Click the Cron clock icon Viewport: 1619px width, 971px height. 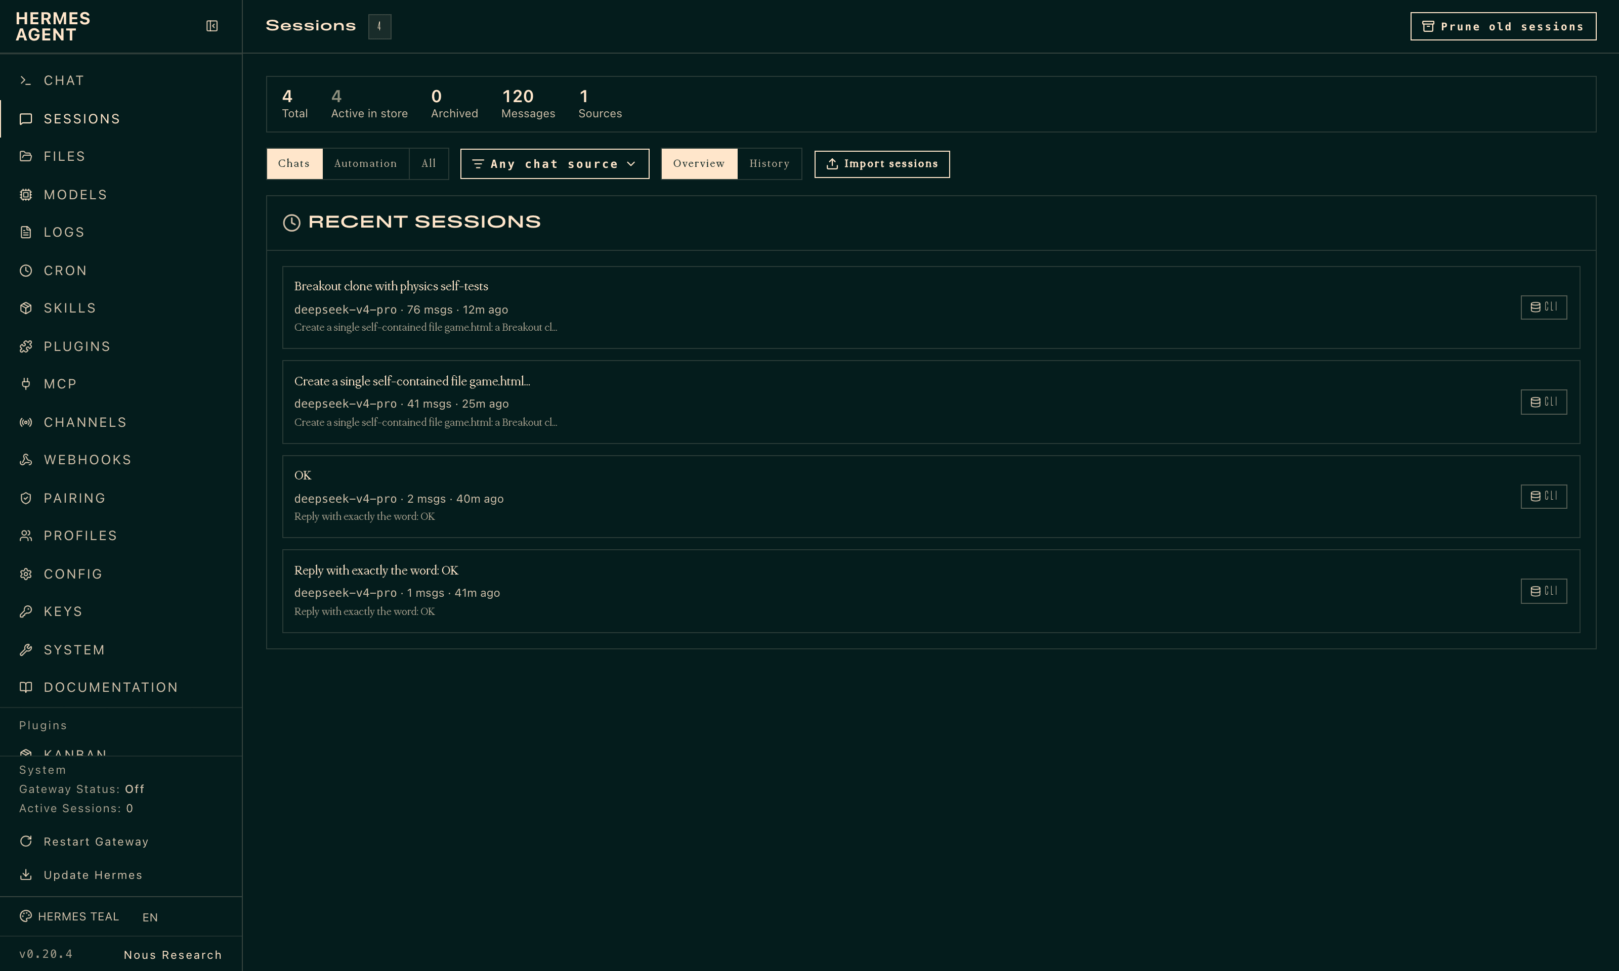25,271
